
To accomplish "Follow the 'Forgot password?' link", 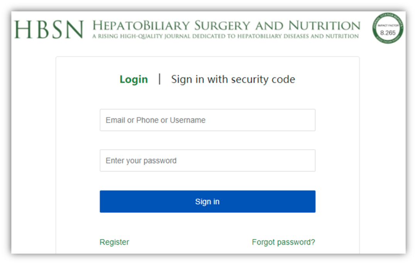I will 283,242.
